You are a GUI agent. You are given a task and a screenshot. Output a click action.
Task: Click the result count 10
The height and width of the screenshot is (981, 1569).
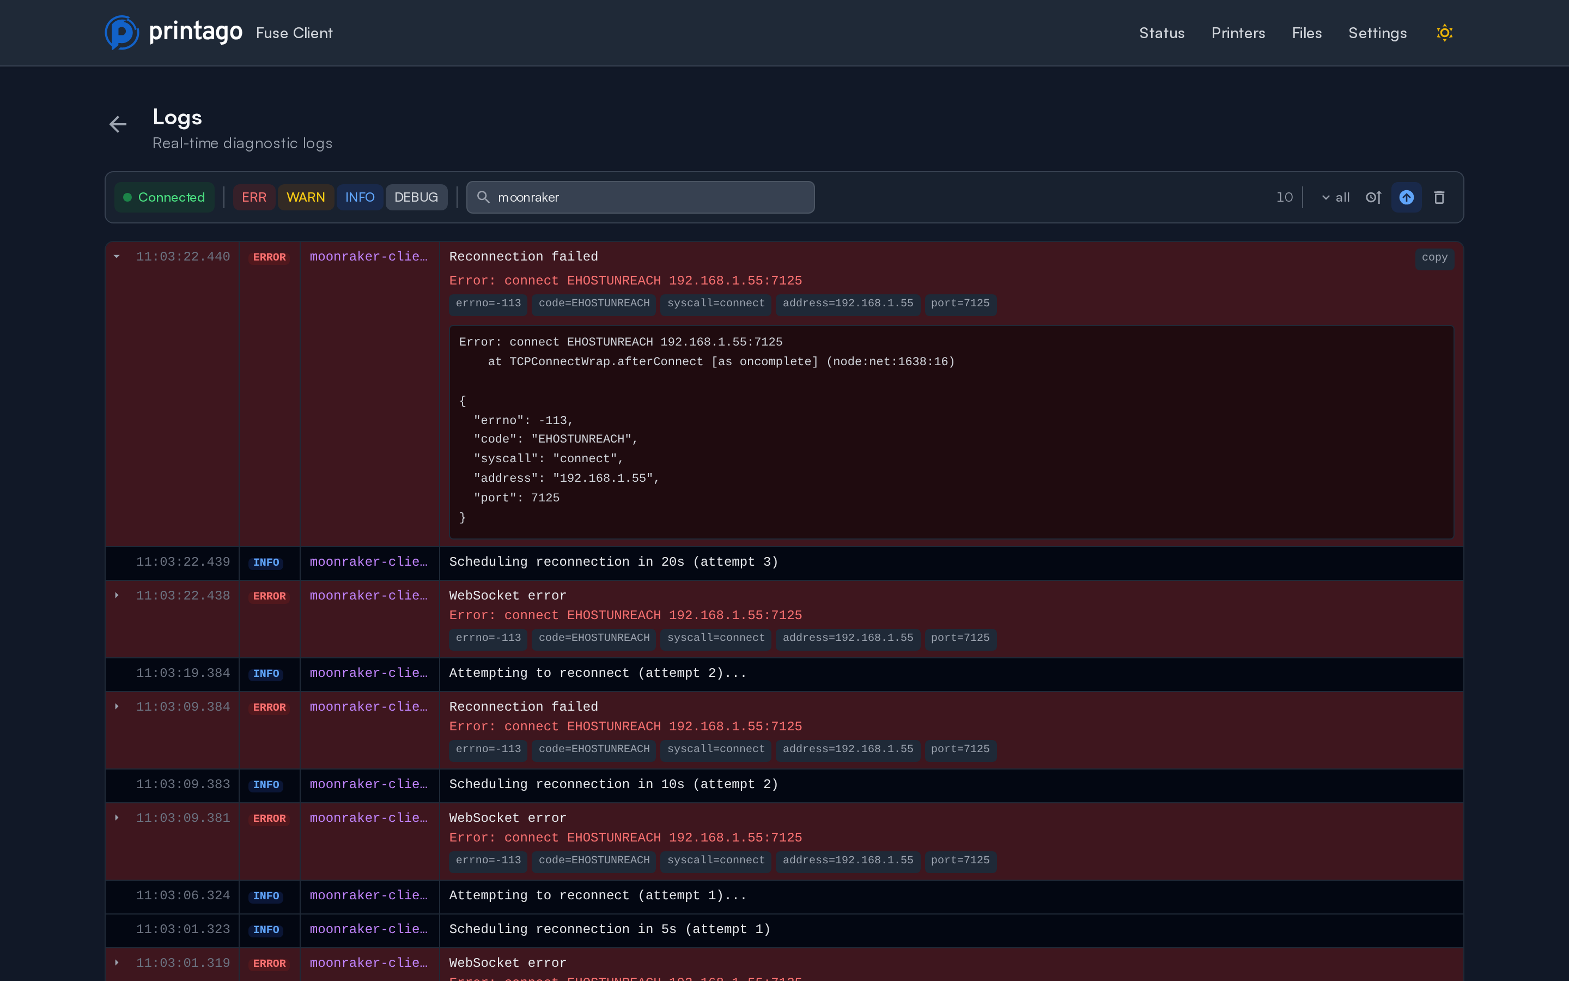[1285, 197]
